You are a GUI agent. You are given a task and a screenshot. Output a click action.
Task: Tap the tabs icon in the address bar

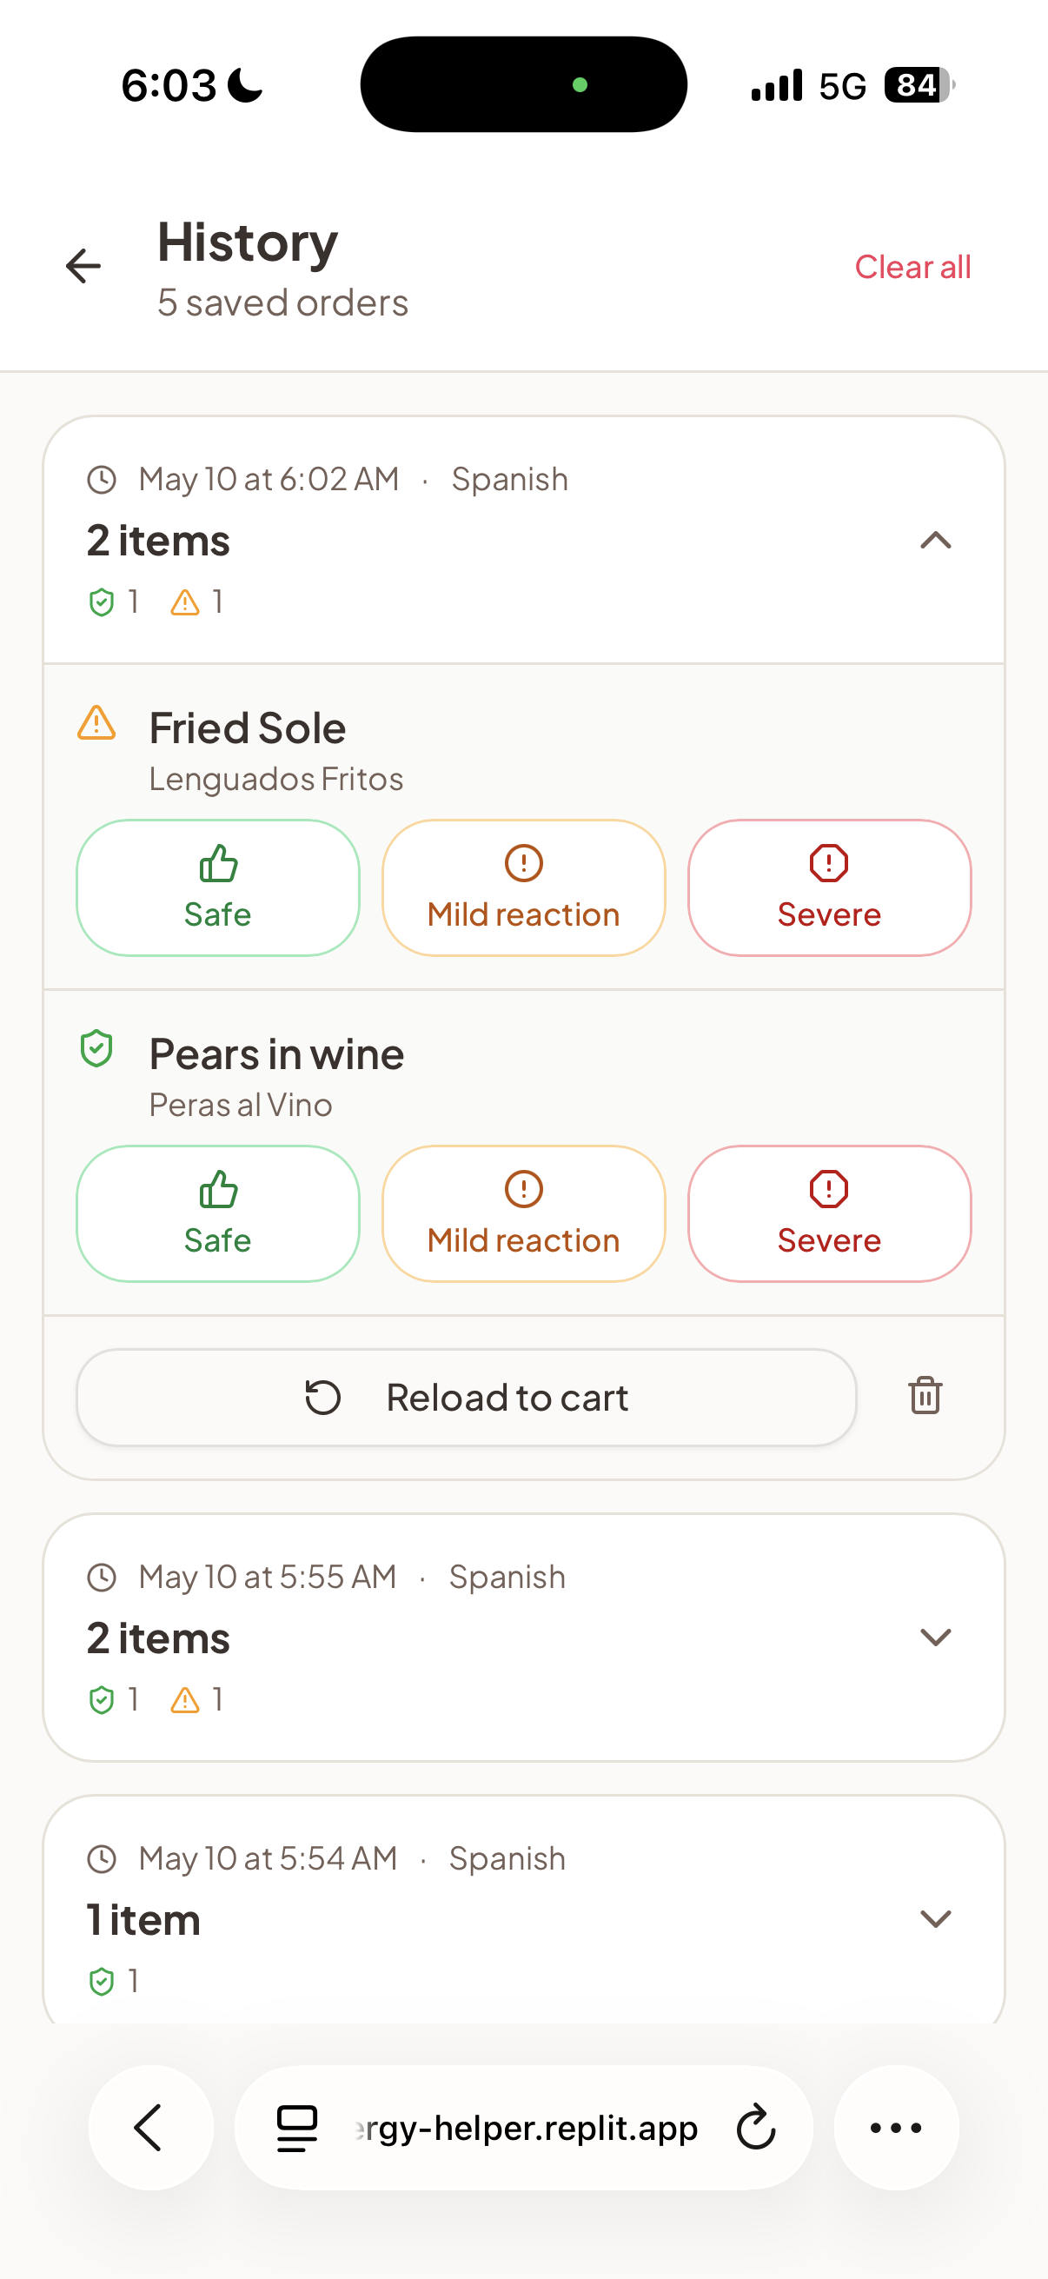point(297,2127)
